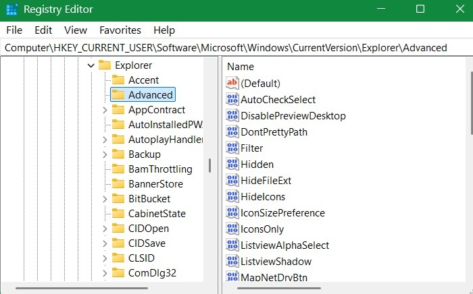The width and height of the screenshot is (473, 294).
Task: Select the Hidden value name
Action: 257,165
